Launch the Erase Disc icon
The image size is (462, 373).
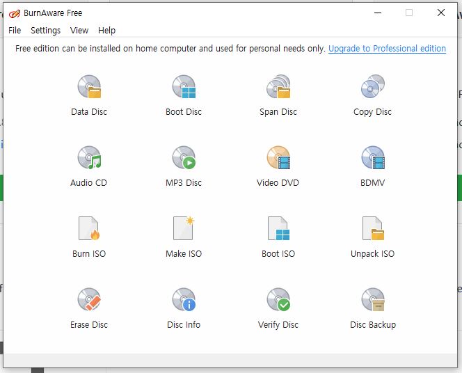click(89, 299)
